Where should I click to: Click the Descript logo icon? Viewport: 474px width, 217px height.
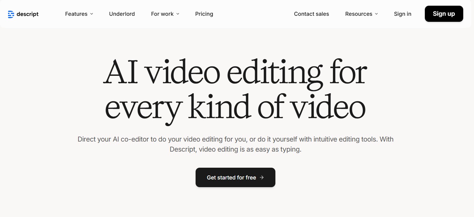[11, 14]
